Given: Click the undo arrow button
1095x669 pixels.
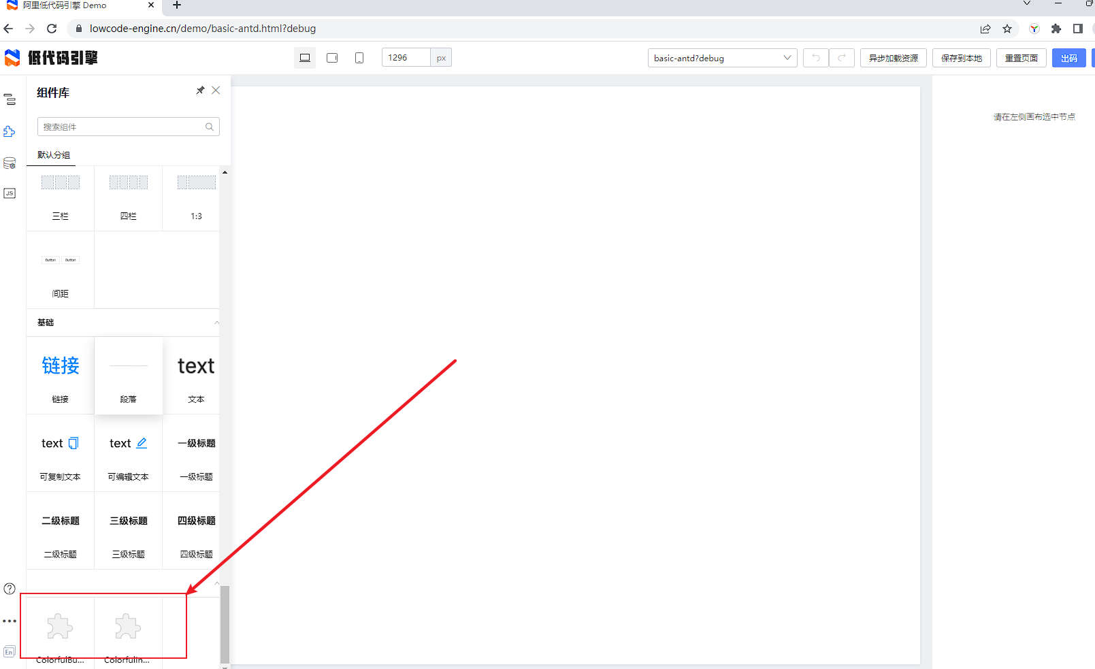Looking at the screenshot, I should pyautogui.click(x=816, y=58).
